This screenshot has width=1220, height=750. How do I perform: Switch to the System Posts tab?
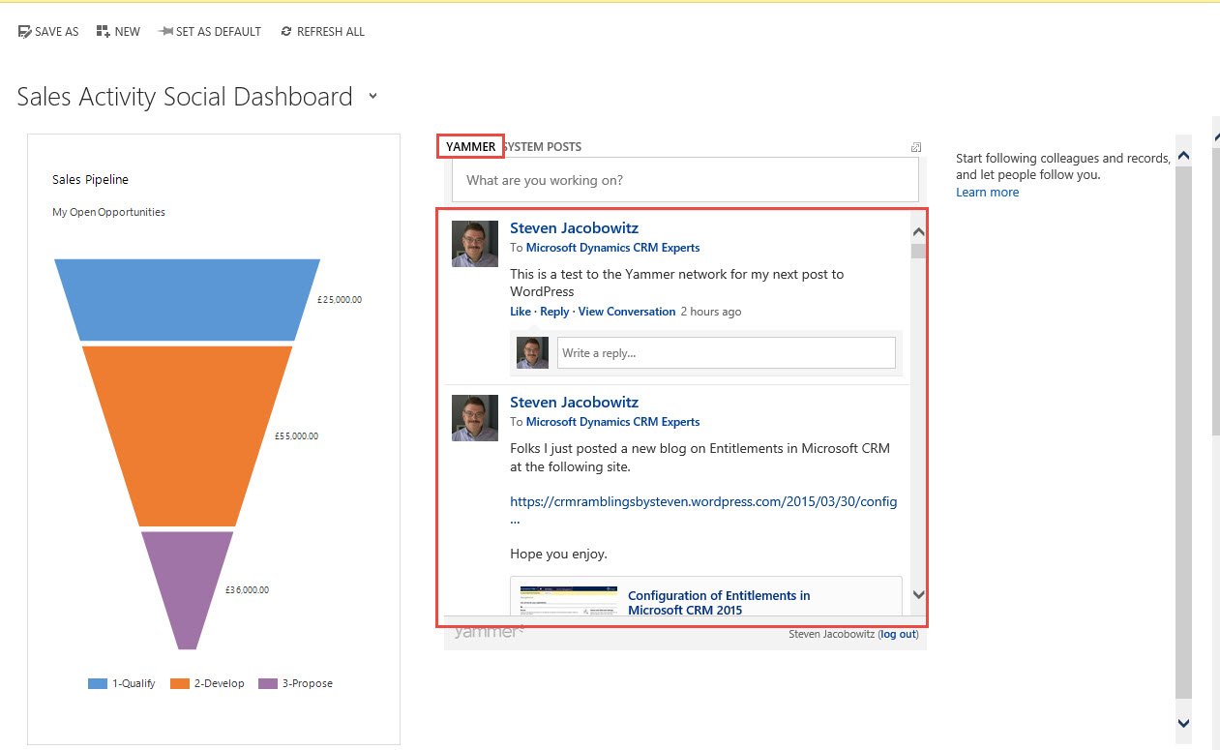point(544,147)
